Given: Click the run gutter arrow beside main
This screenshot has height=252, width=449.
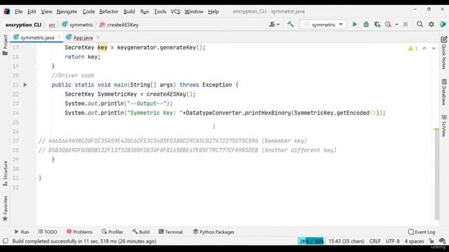Looking at the screenshot, I should pyautogui.click(x=25, y=85).
